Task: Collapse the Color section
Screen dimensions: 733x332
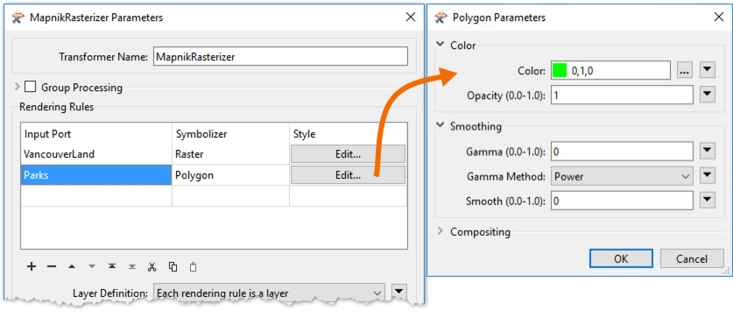Action: tap(440, 45)
